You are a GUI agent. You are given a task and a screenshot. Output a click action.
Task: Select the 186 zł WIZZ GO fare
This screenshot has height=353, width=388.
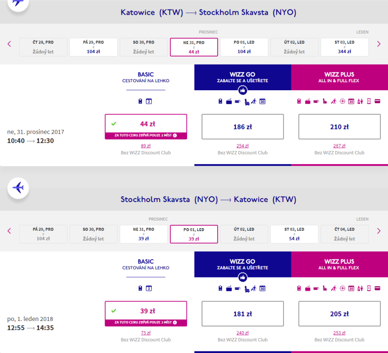[x=242, y=127]
